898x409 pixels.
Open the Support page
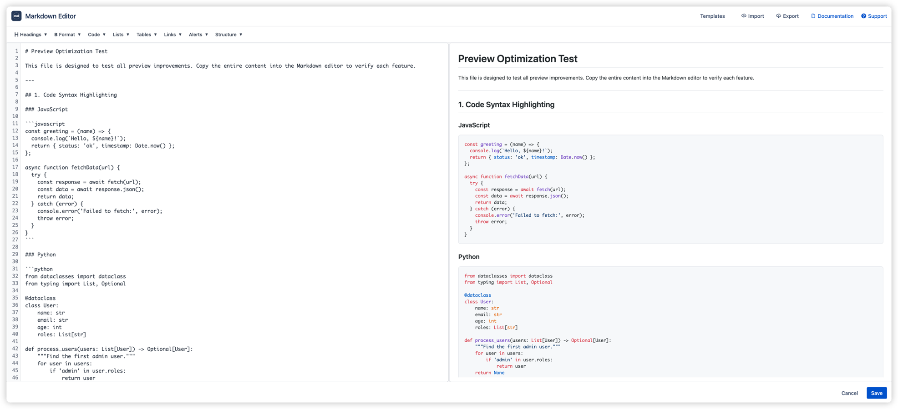click(877, 16)
